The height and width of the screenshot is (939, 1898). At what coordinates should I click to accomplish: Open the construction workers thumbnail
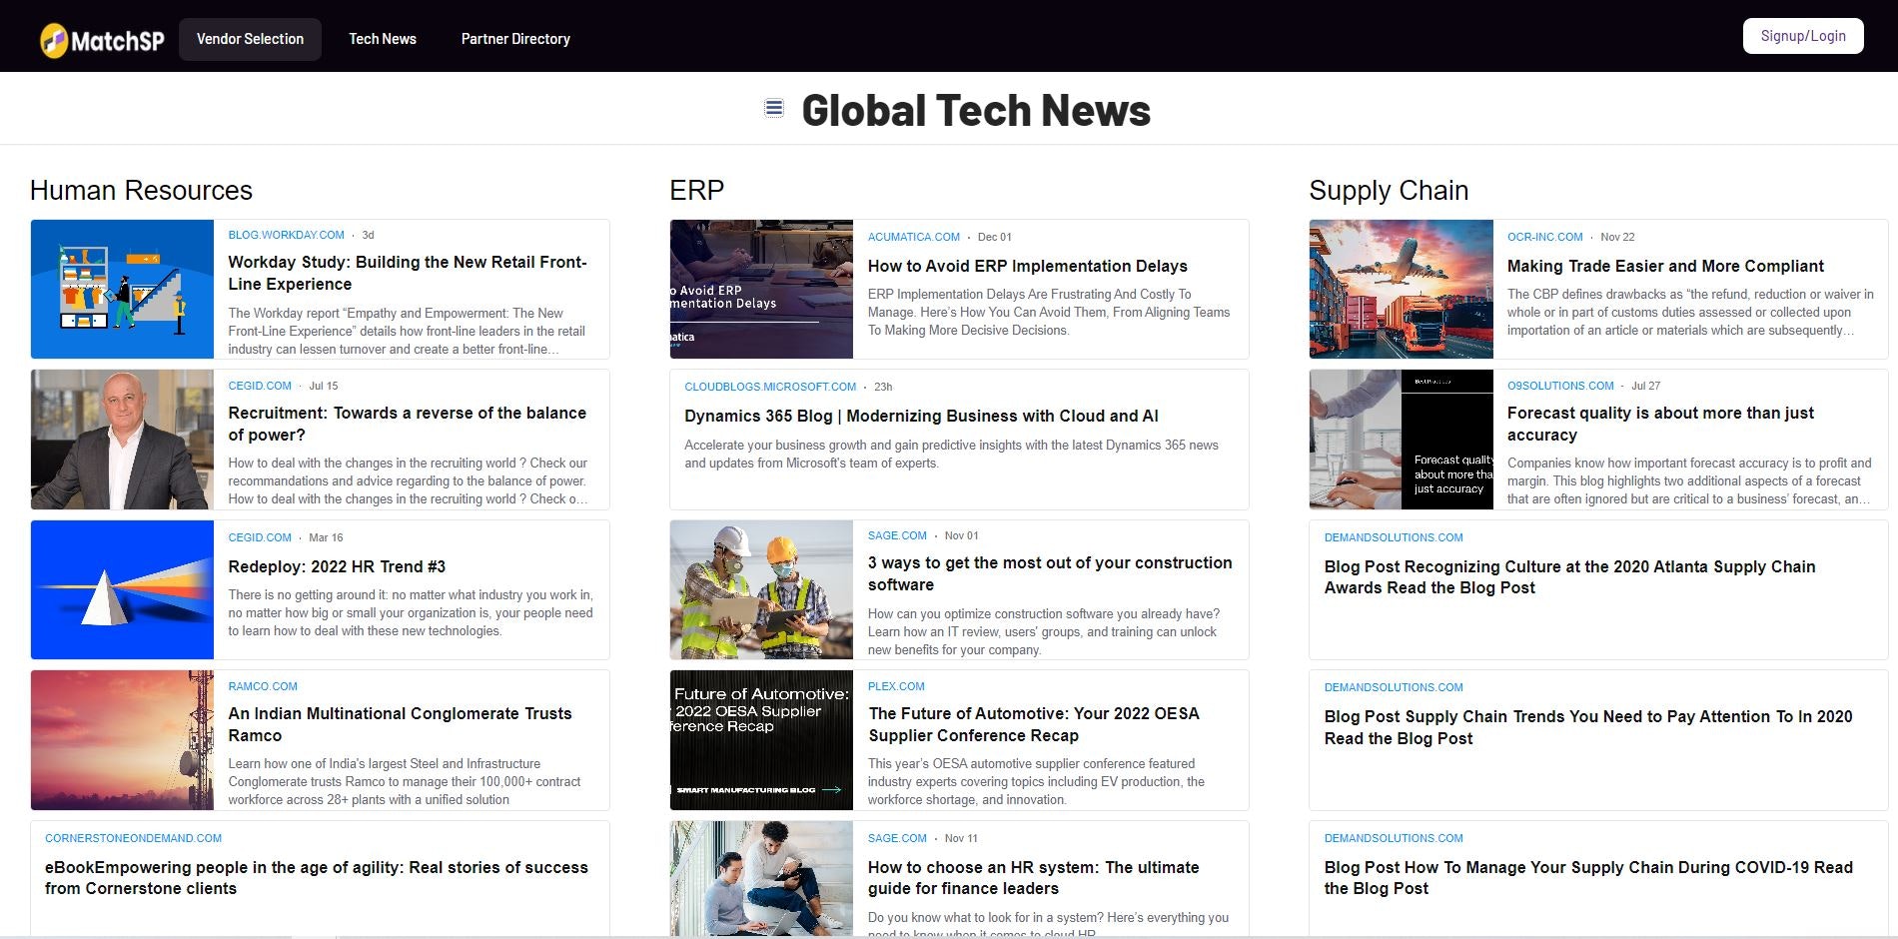(761, 589)
